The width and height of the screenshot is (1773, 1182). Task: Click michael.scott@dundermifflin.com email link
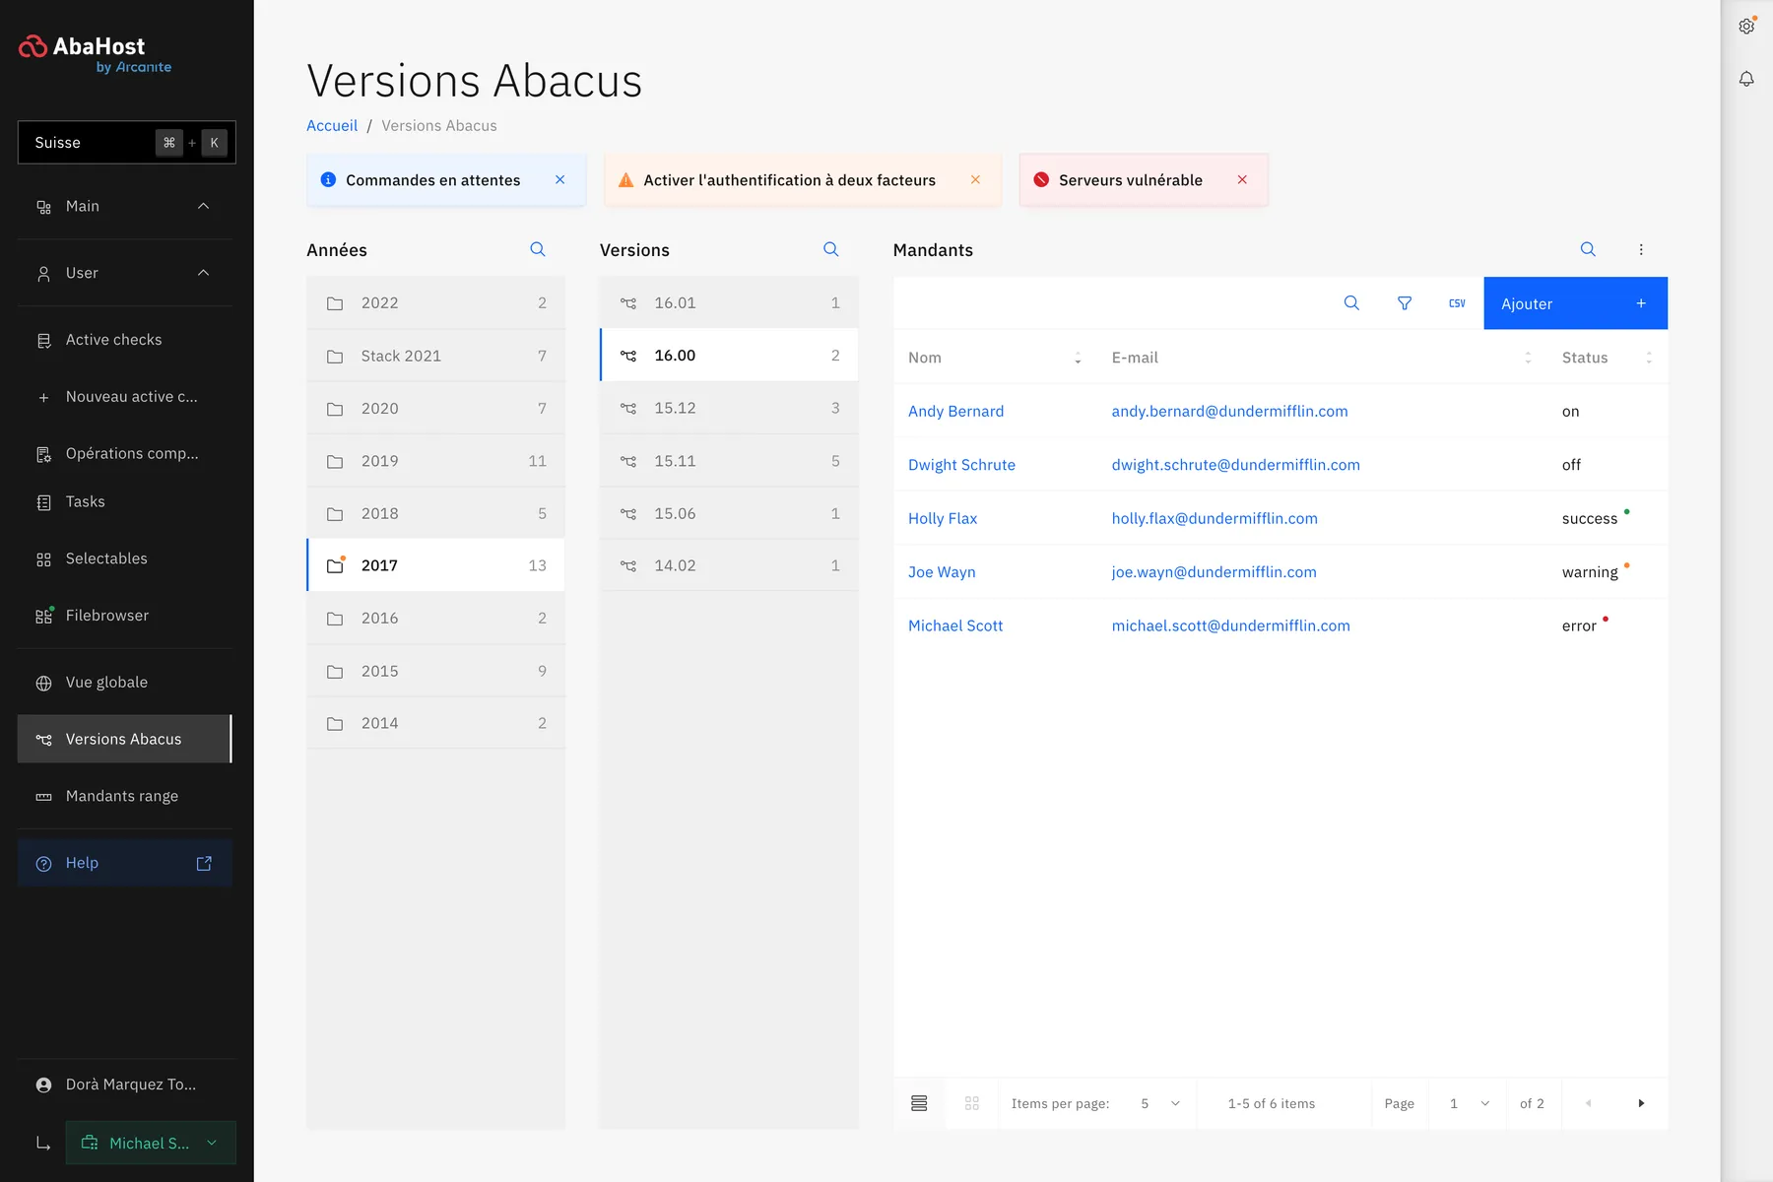[x=1230, y=625]
